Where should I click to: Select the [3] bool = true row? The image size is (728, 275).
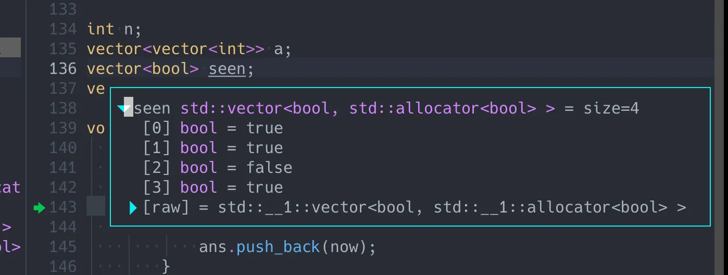[213, 187]
